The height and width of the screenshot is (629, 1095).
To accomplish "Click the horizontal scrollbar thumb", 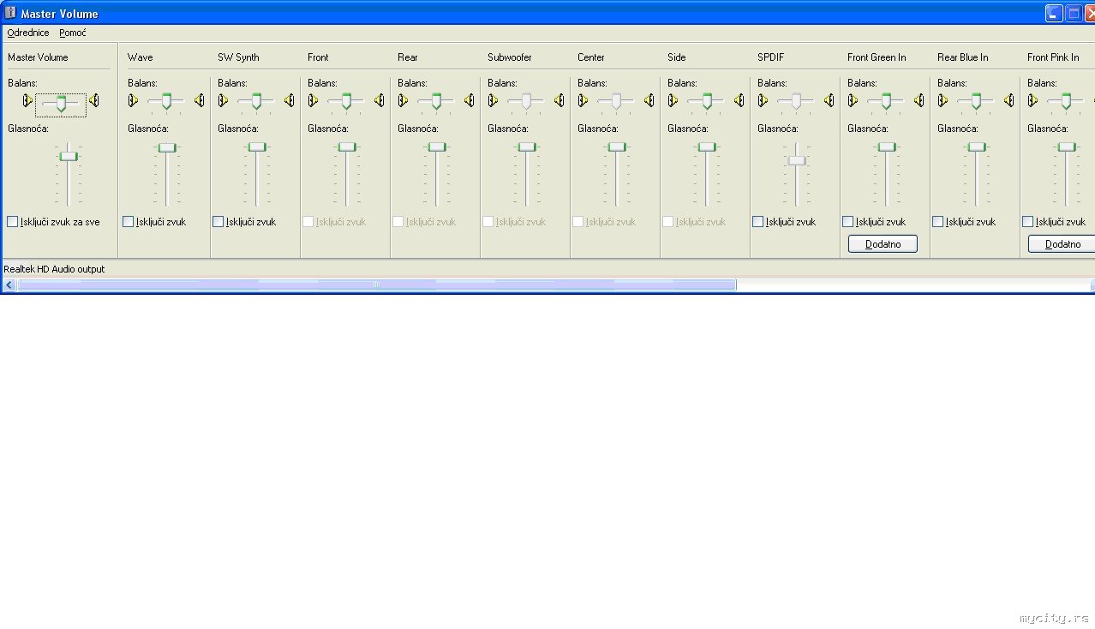I will pos(376,285).
